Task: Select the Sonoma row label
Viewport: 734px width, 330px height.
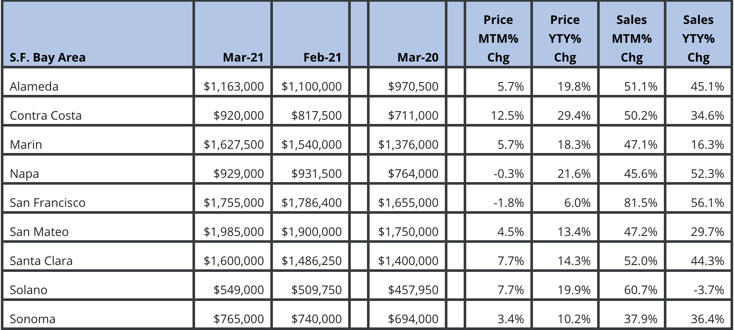Action: [x=33, y=319]
